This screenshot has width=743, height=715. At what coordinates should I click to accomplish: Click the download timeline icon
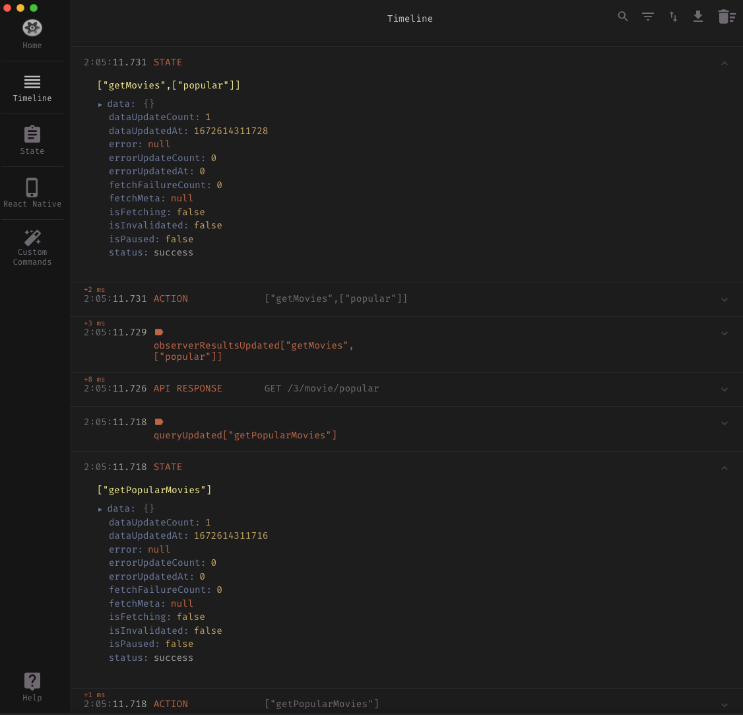(x=697, y=17)
